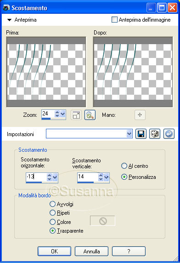Screen dimensions: 180x263
Task: Increase the Scostamento verticale value
Action: [101, 175]
